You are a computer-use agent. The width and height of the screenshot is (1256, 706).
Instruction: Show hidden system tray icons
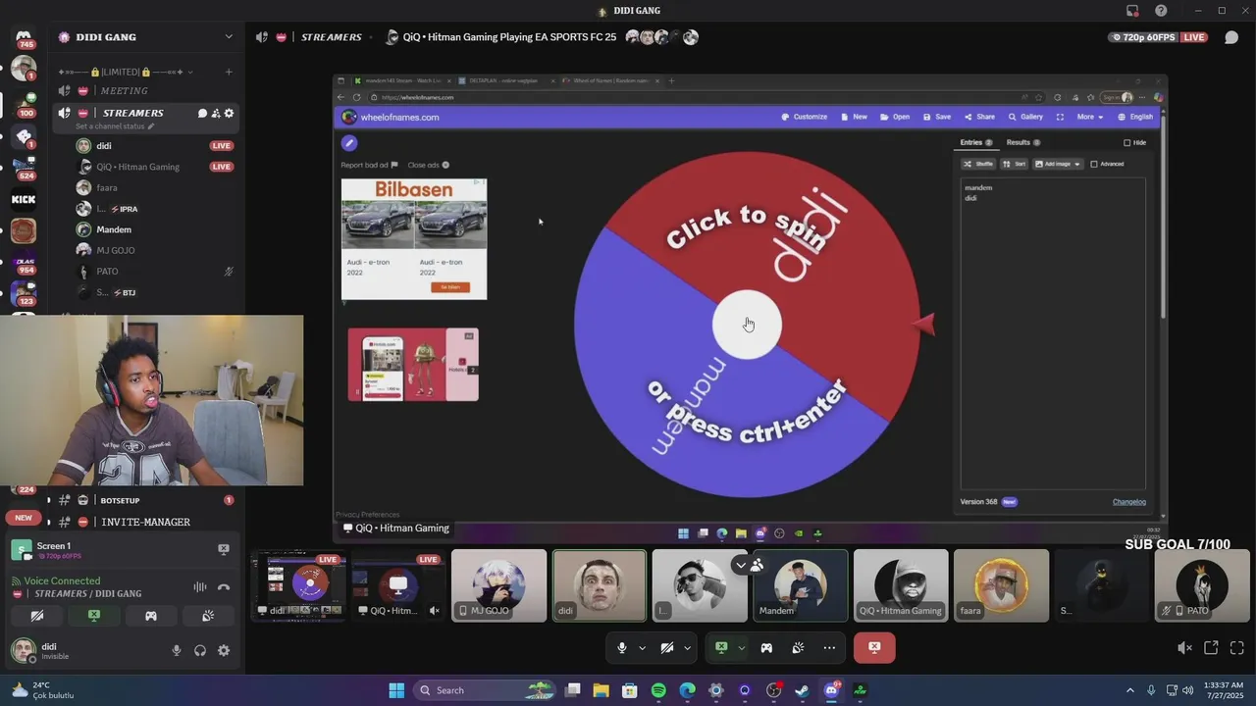tap(1129, 690)
